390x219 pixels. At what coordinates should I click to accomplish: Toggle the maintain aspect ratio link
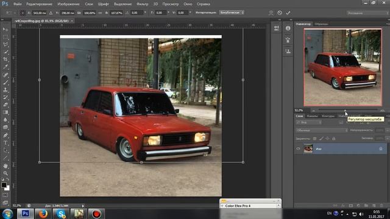click(100, 13)
